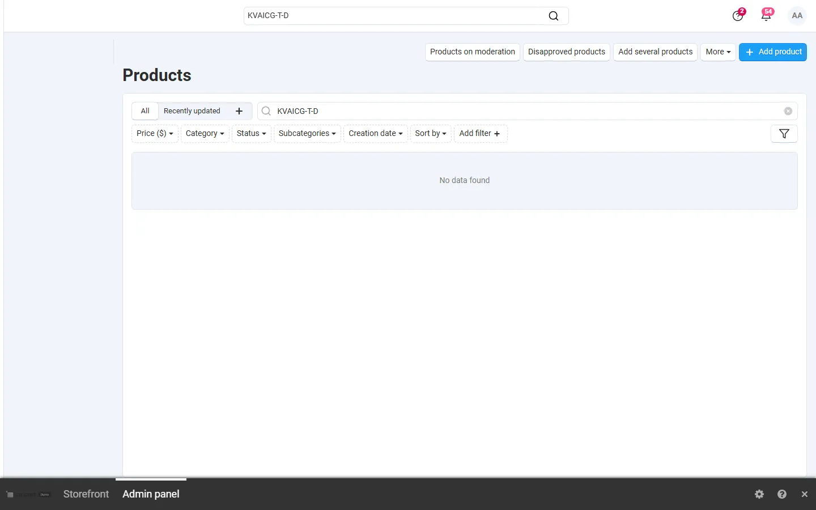The width and height of the screenshot is (816, 510).
Task: Click the Add product button
Action: (x=773, y=52)
